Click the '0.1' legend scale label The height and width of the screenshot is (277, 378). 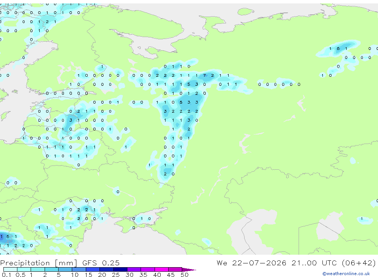click(x=6, y=275)
